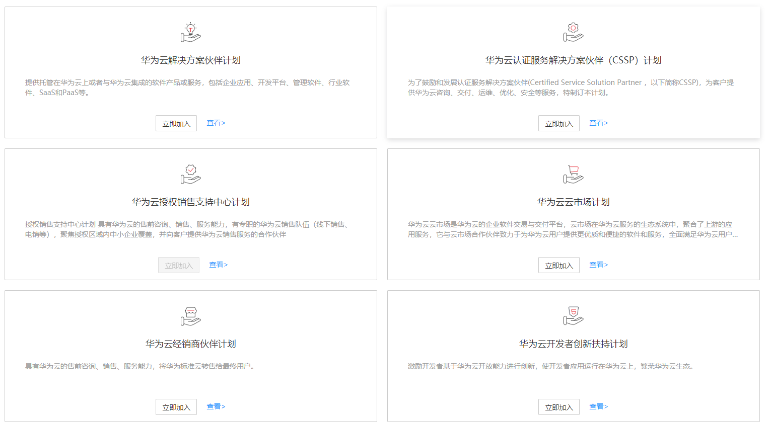The height and width of the screenshot is (422, 771).
Task: Click the gear-in-hand icon of the CSSP plan
Action: (574, 32)
